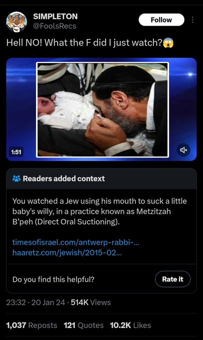Click the Readers added context people icon
This screenshot has width=203, height=340.
(x=17, y=178)
